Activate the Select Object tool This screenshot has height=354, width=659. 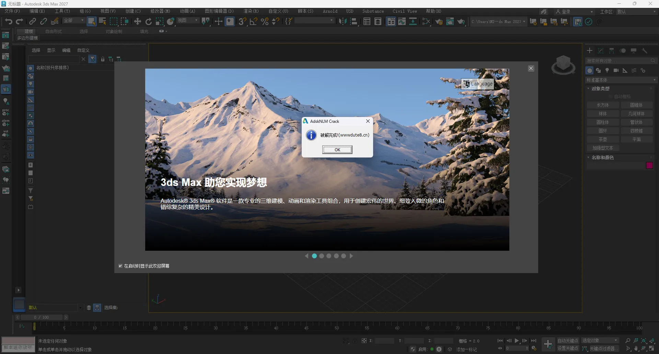[92, 22]
